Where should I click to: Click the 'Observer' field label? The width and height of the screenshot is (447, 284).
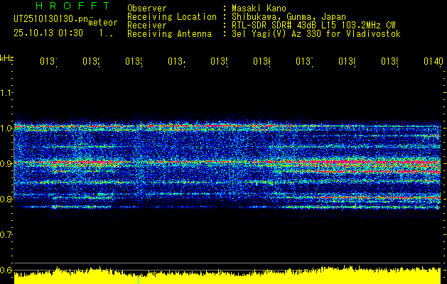tap(147, 9)
